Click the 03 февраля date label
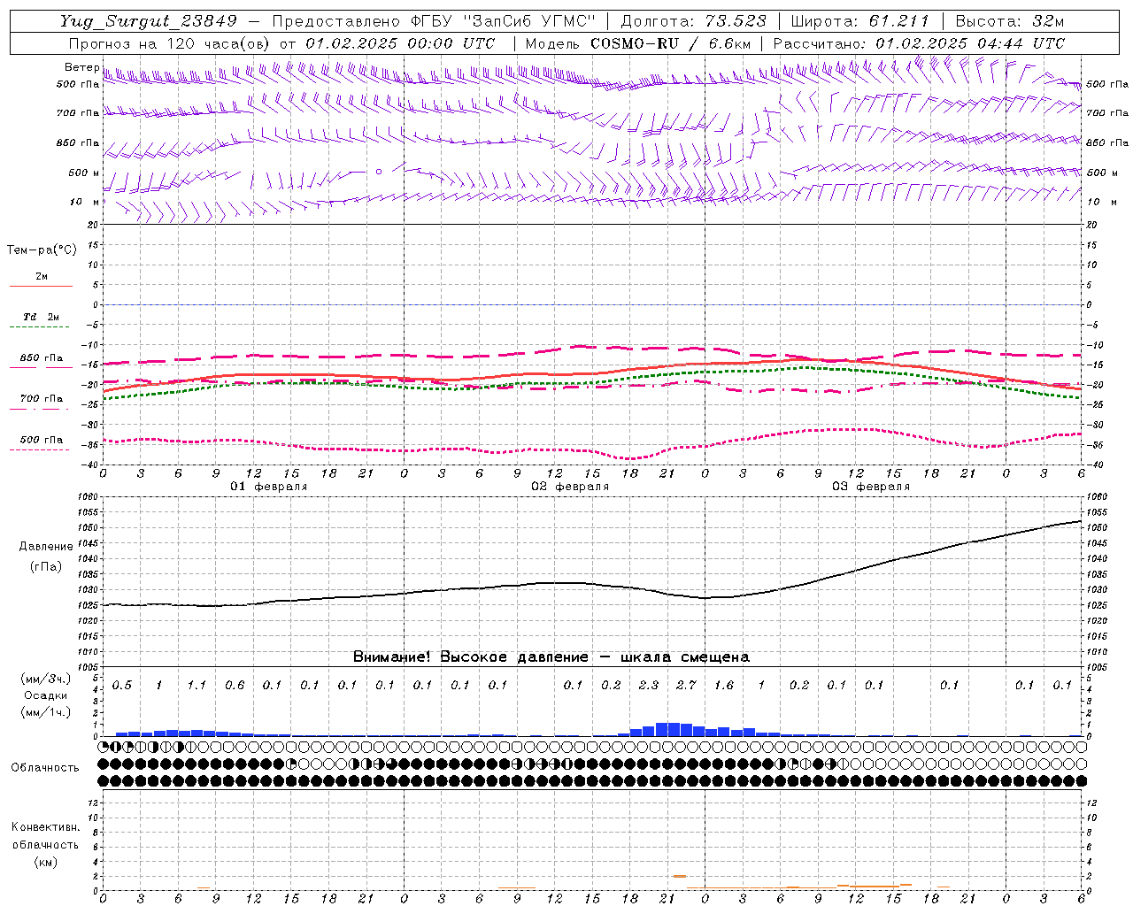 click(871, 487)
